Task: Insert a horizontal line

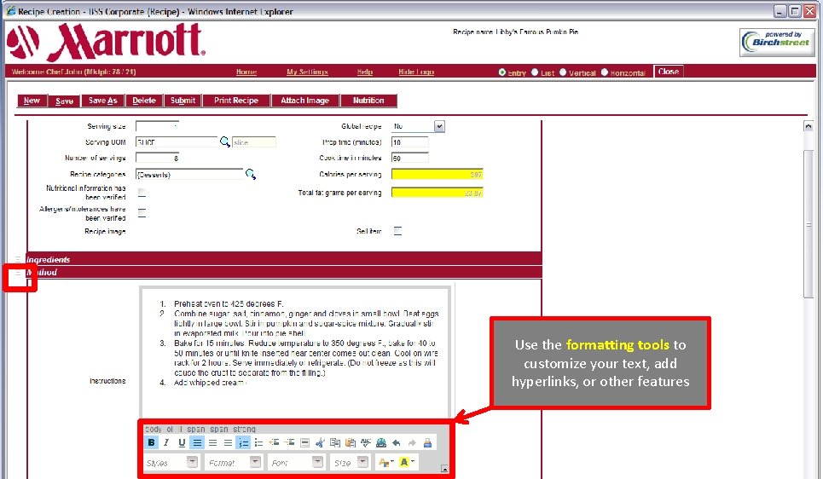Action: (x=304, y=443)
